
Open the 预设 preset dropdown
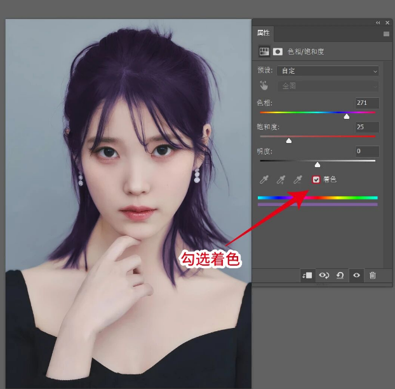click(328, 71)
